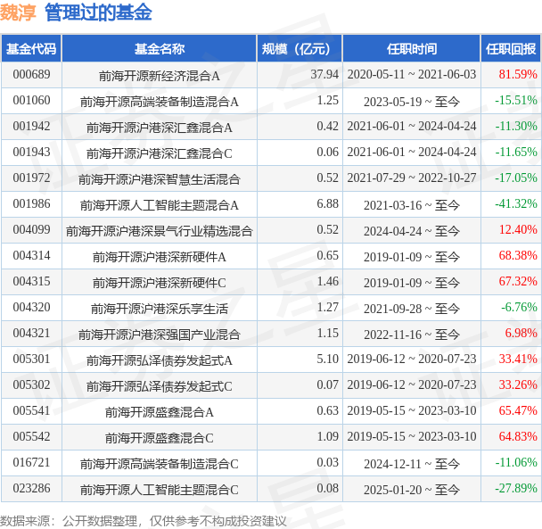Viewport: 542px width, 529px height.
Task: Select the return value -27.89%
Action: [516, 489]
